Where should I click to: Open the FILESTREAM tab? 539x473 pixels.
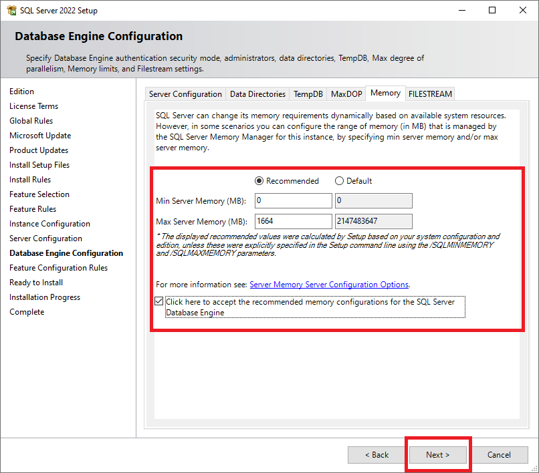430,94
